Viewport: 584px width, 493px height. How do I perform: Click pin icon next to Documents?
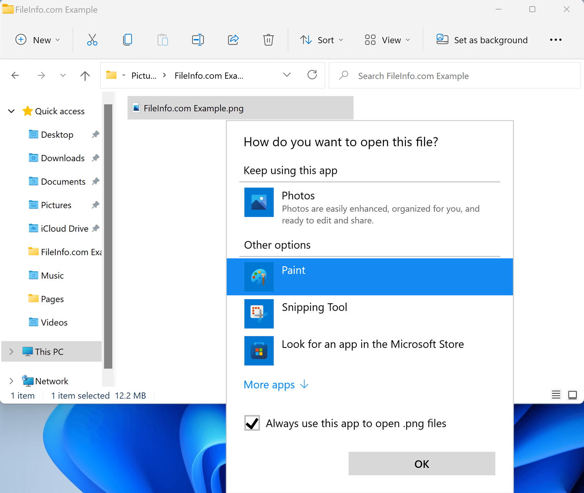(x=96, y=181)
